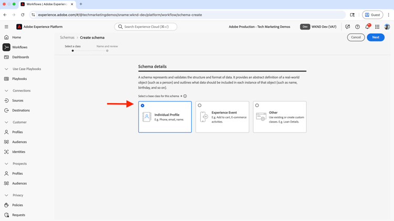Open Customer Audiences icon in sidebar
The width and height of the screenshot is (394, 221).
point(6,142)
